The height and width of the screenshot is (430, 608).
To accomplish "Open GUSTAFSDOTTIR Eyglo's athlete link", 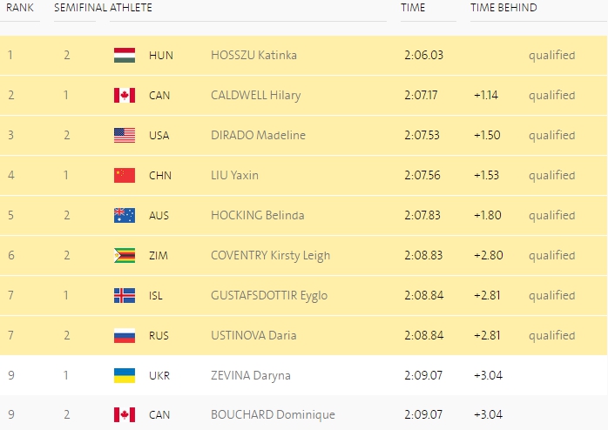I will 269,295.
